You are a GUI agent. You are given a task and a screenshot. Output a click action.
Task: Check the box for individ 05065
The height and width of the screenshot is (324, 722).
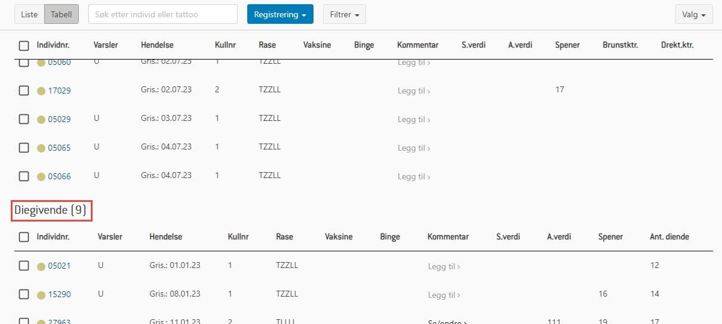click(x=24, y=148)
